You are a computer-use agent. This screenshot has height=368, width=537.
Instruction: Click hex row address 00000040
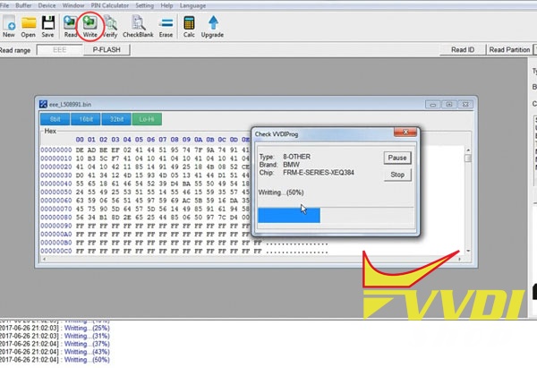56,184
